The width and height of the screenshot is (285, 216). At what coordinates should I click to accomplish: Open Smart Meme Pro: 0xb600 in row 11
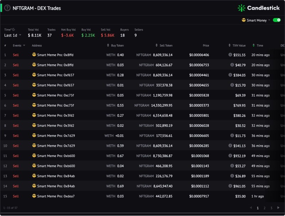coord(56,156)
